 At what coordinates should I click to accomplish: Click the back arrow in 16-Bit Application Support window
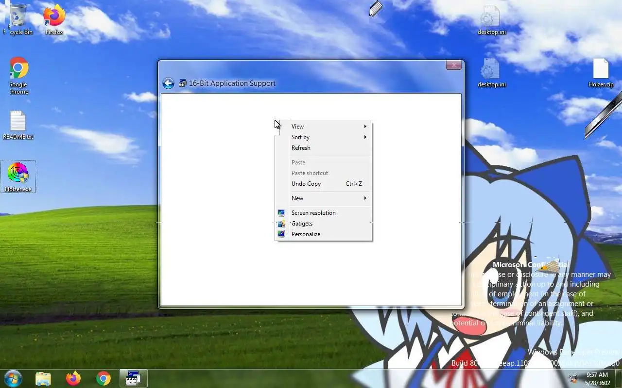click(168, 83)
